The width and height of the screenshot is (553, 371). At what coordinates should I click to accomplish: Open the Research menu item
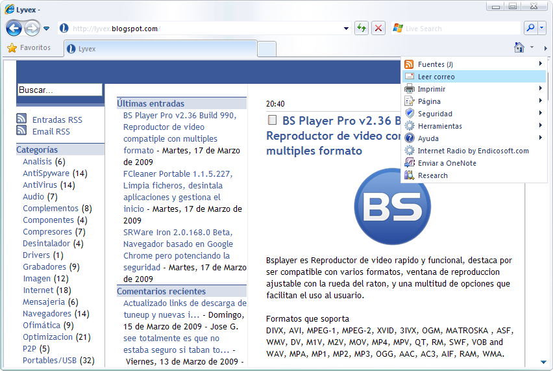pyautogui.click(x=432, y=175)
